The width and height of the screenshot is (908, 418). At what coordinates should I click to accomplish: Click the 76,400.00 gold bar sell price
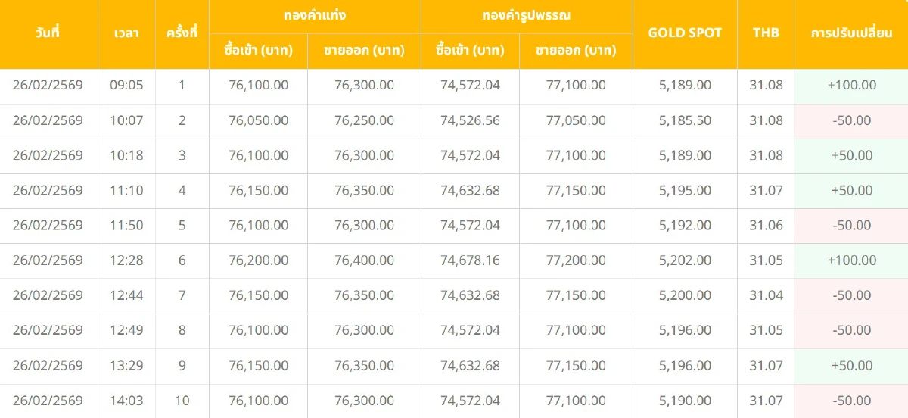point(364,260)
